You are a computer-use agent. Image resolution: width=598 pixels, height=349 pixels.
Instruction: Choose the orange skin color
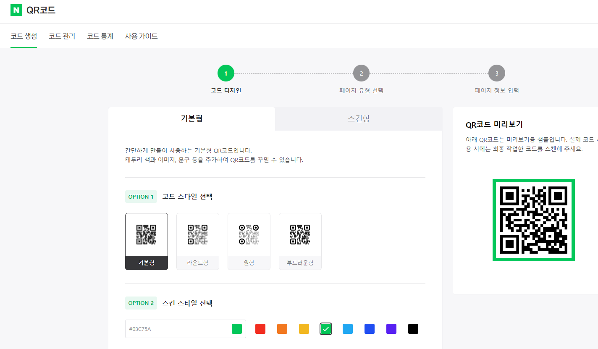(282, 329)
